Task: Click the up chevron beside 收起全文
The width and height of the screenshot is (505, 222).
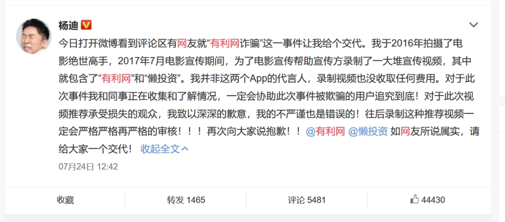Action: [185, 149]
